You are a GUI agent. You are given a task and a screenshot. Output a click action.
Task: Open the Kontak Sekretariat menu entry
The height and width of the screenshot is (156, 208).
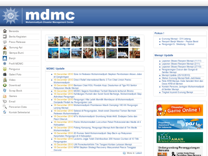pyautogui.click(x=19, y=112)
